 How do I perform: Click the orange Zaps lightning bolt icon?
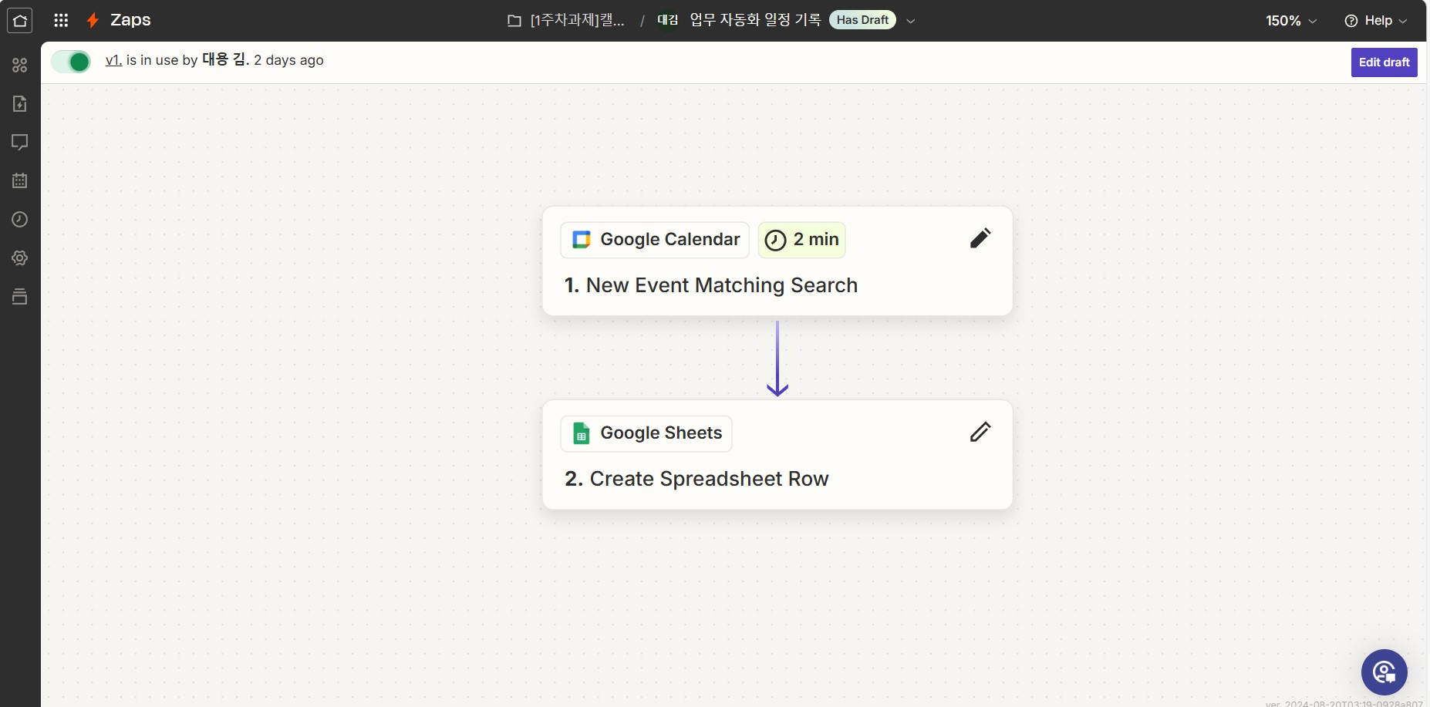tap(93, 20)
